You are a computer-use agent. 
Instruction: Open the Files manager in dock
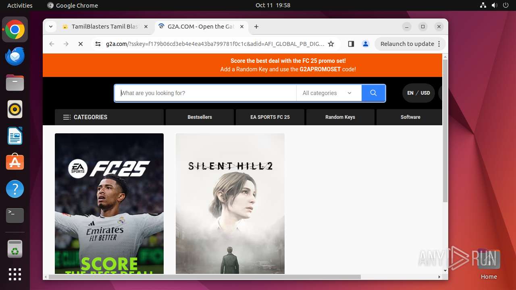coord(15,83)
